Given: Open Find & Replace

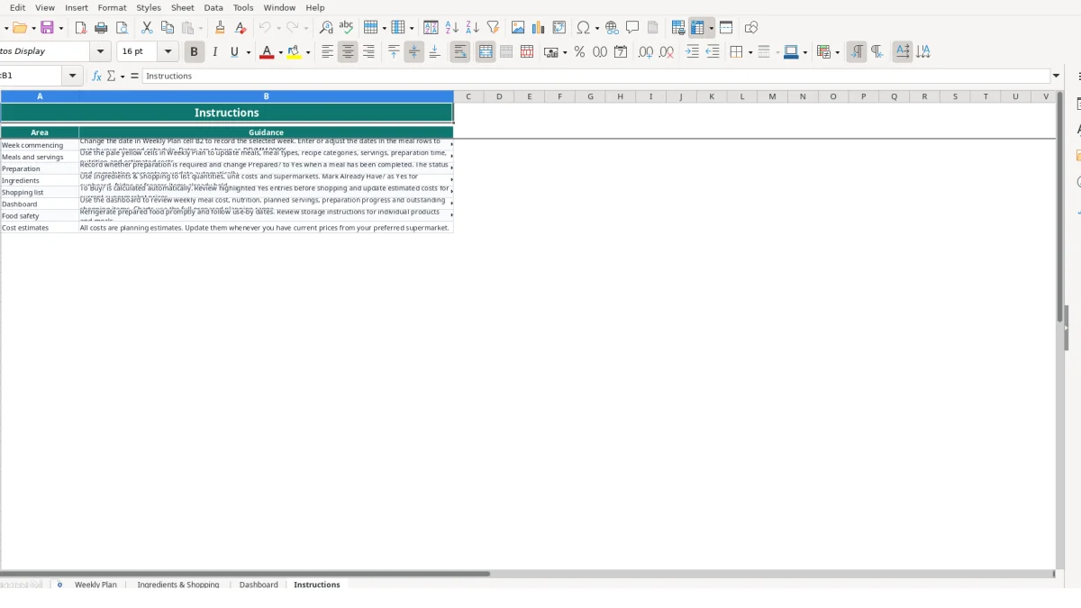Looking at the screenshot, I should coord(326,28).
